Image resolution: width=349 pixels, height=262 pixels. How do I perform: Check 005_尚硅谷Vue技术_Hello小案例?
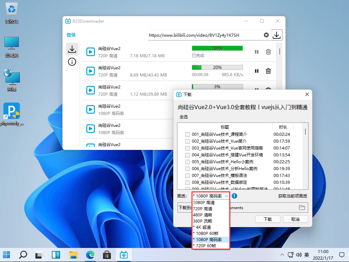click(x=187, y=162)
